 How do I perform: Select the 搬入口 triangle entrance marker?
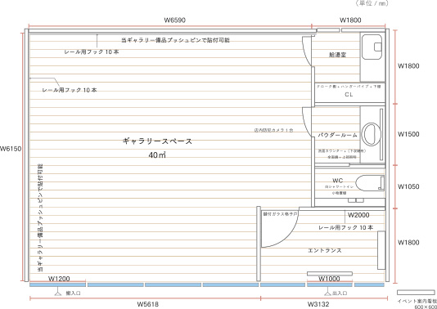coord(57,292)
